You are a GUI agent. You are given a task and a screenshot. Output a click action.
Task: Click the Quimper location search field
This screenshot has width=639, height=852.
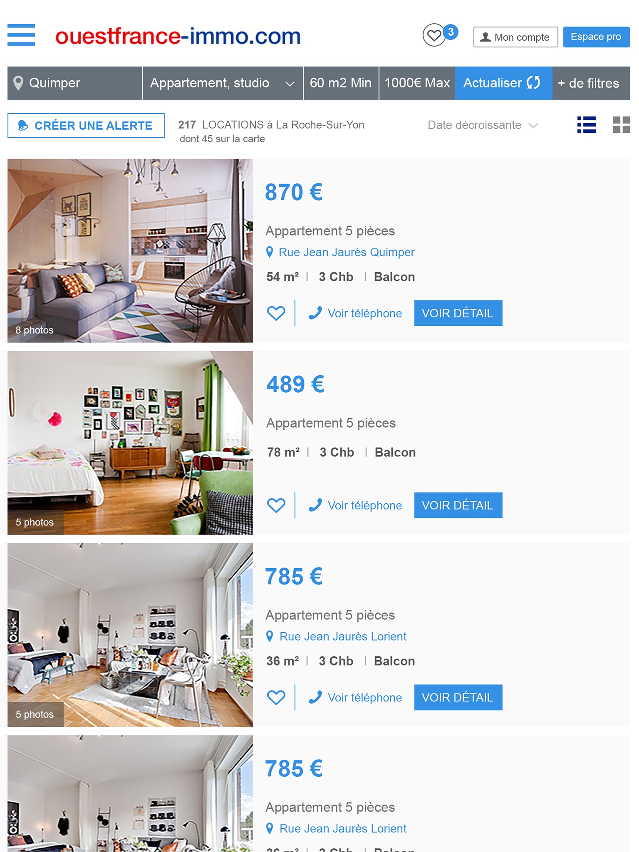75,83
